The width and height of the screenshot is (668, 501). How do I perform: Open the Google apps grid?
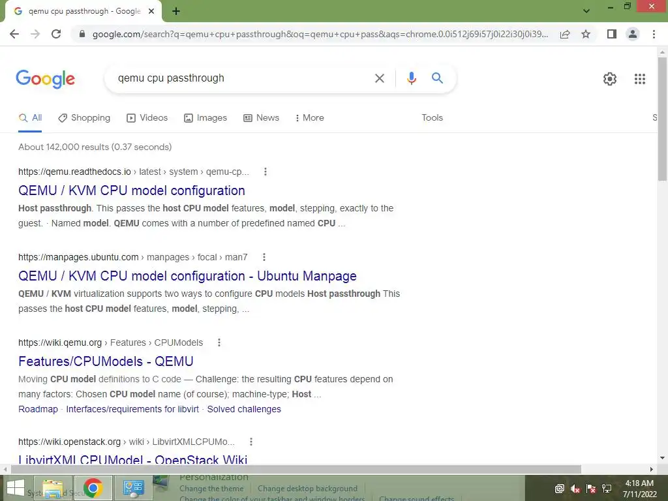point(640,79)
